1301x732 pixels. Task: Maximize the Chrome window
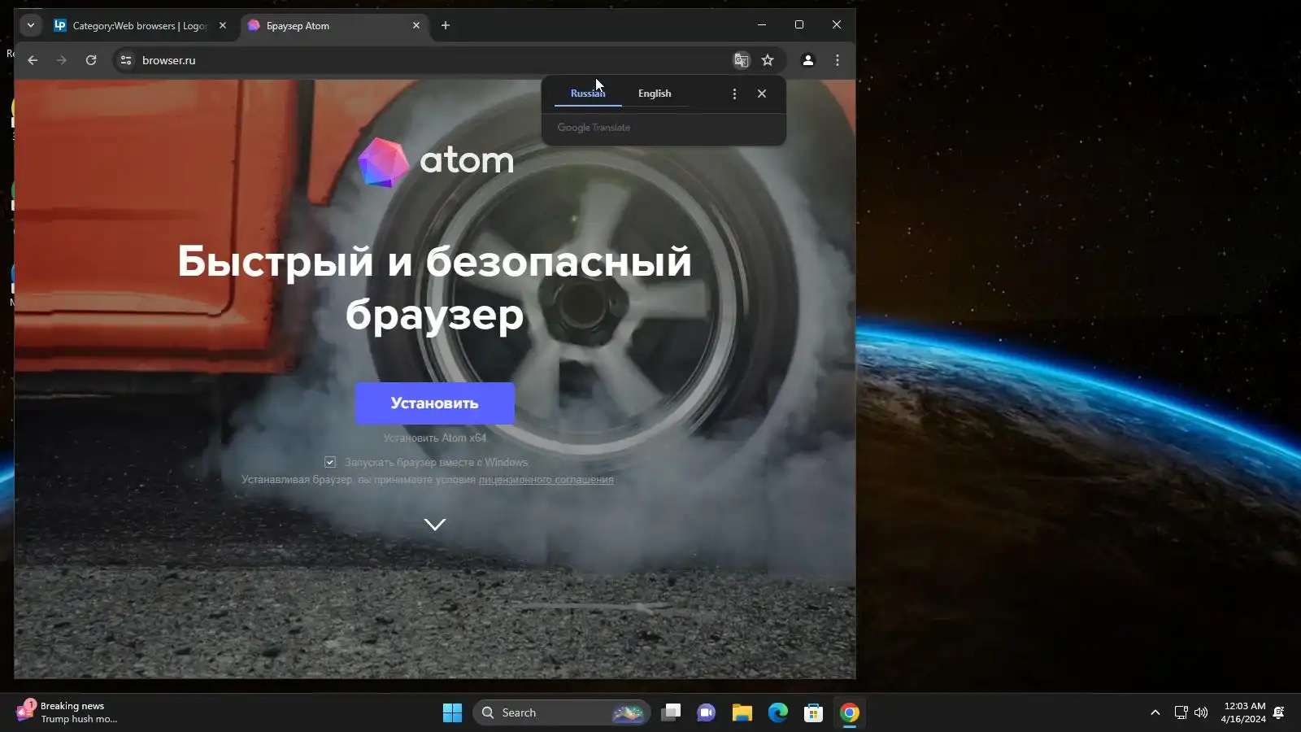pyautogui.click(x=799, y=24)
